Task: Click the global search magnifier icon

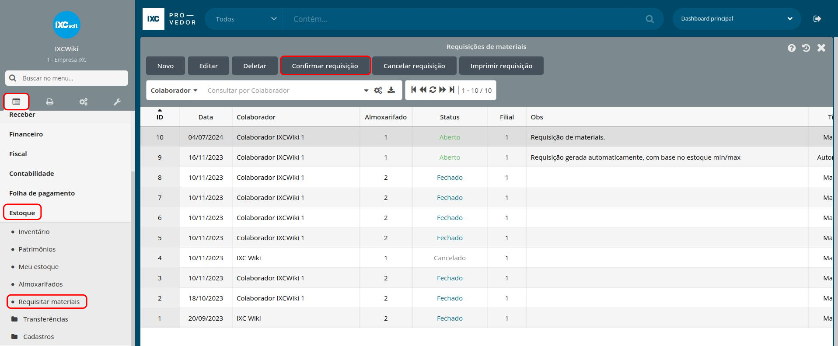Action: point(650,19)
